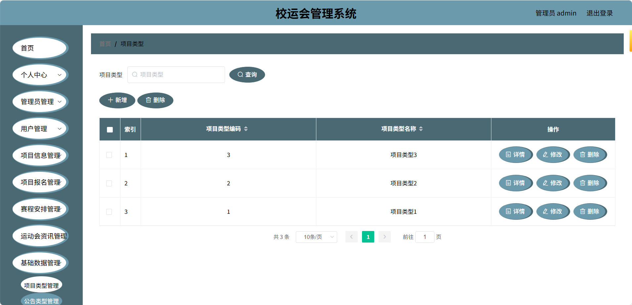
Task: Sort ascending by 项目类型编码 column caret
Action: 246,127
